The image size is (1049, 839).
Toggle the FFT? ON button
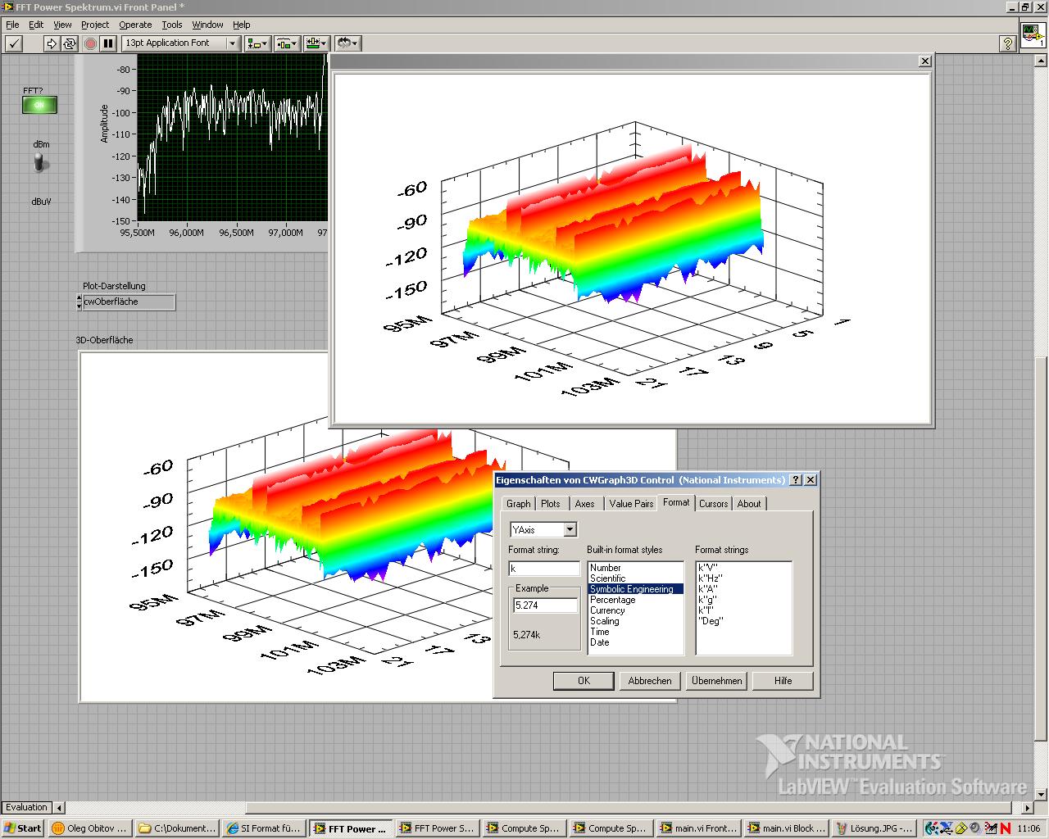click(39, 105)
